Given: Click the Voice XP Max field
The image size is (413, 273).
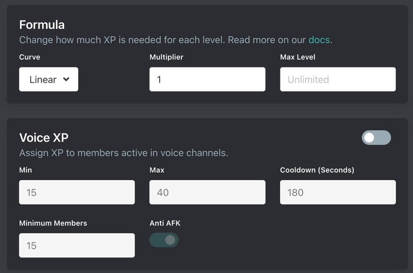Looking at the screenshot, I should [x=207, y=192].
